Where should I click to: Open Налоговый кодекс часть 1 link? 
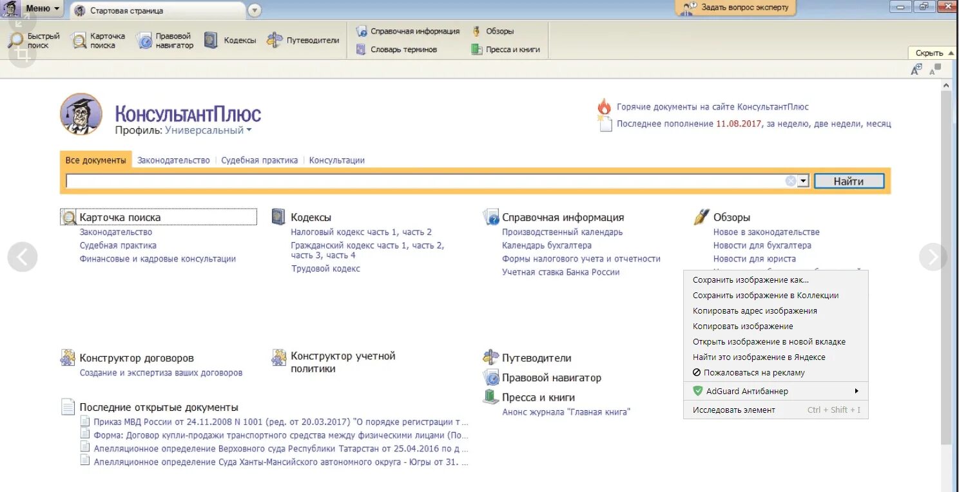[345, 232]
